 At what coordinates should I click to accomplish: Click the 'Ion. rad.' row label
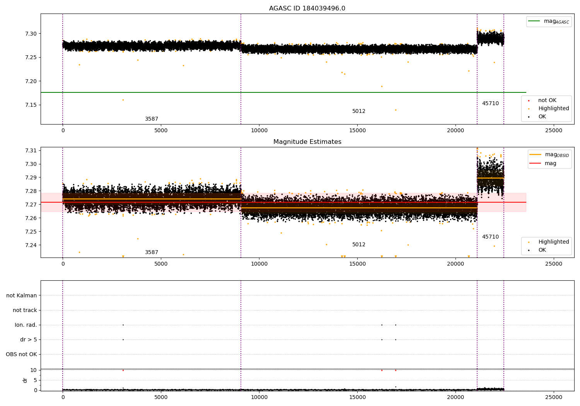[26, 325]
